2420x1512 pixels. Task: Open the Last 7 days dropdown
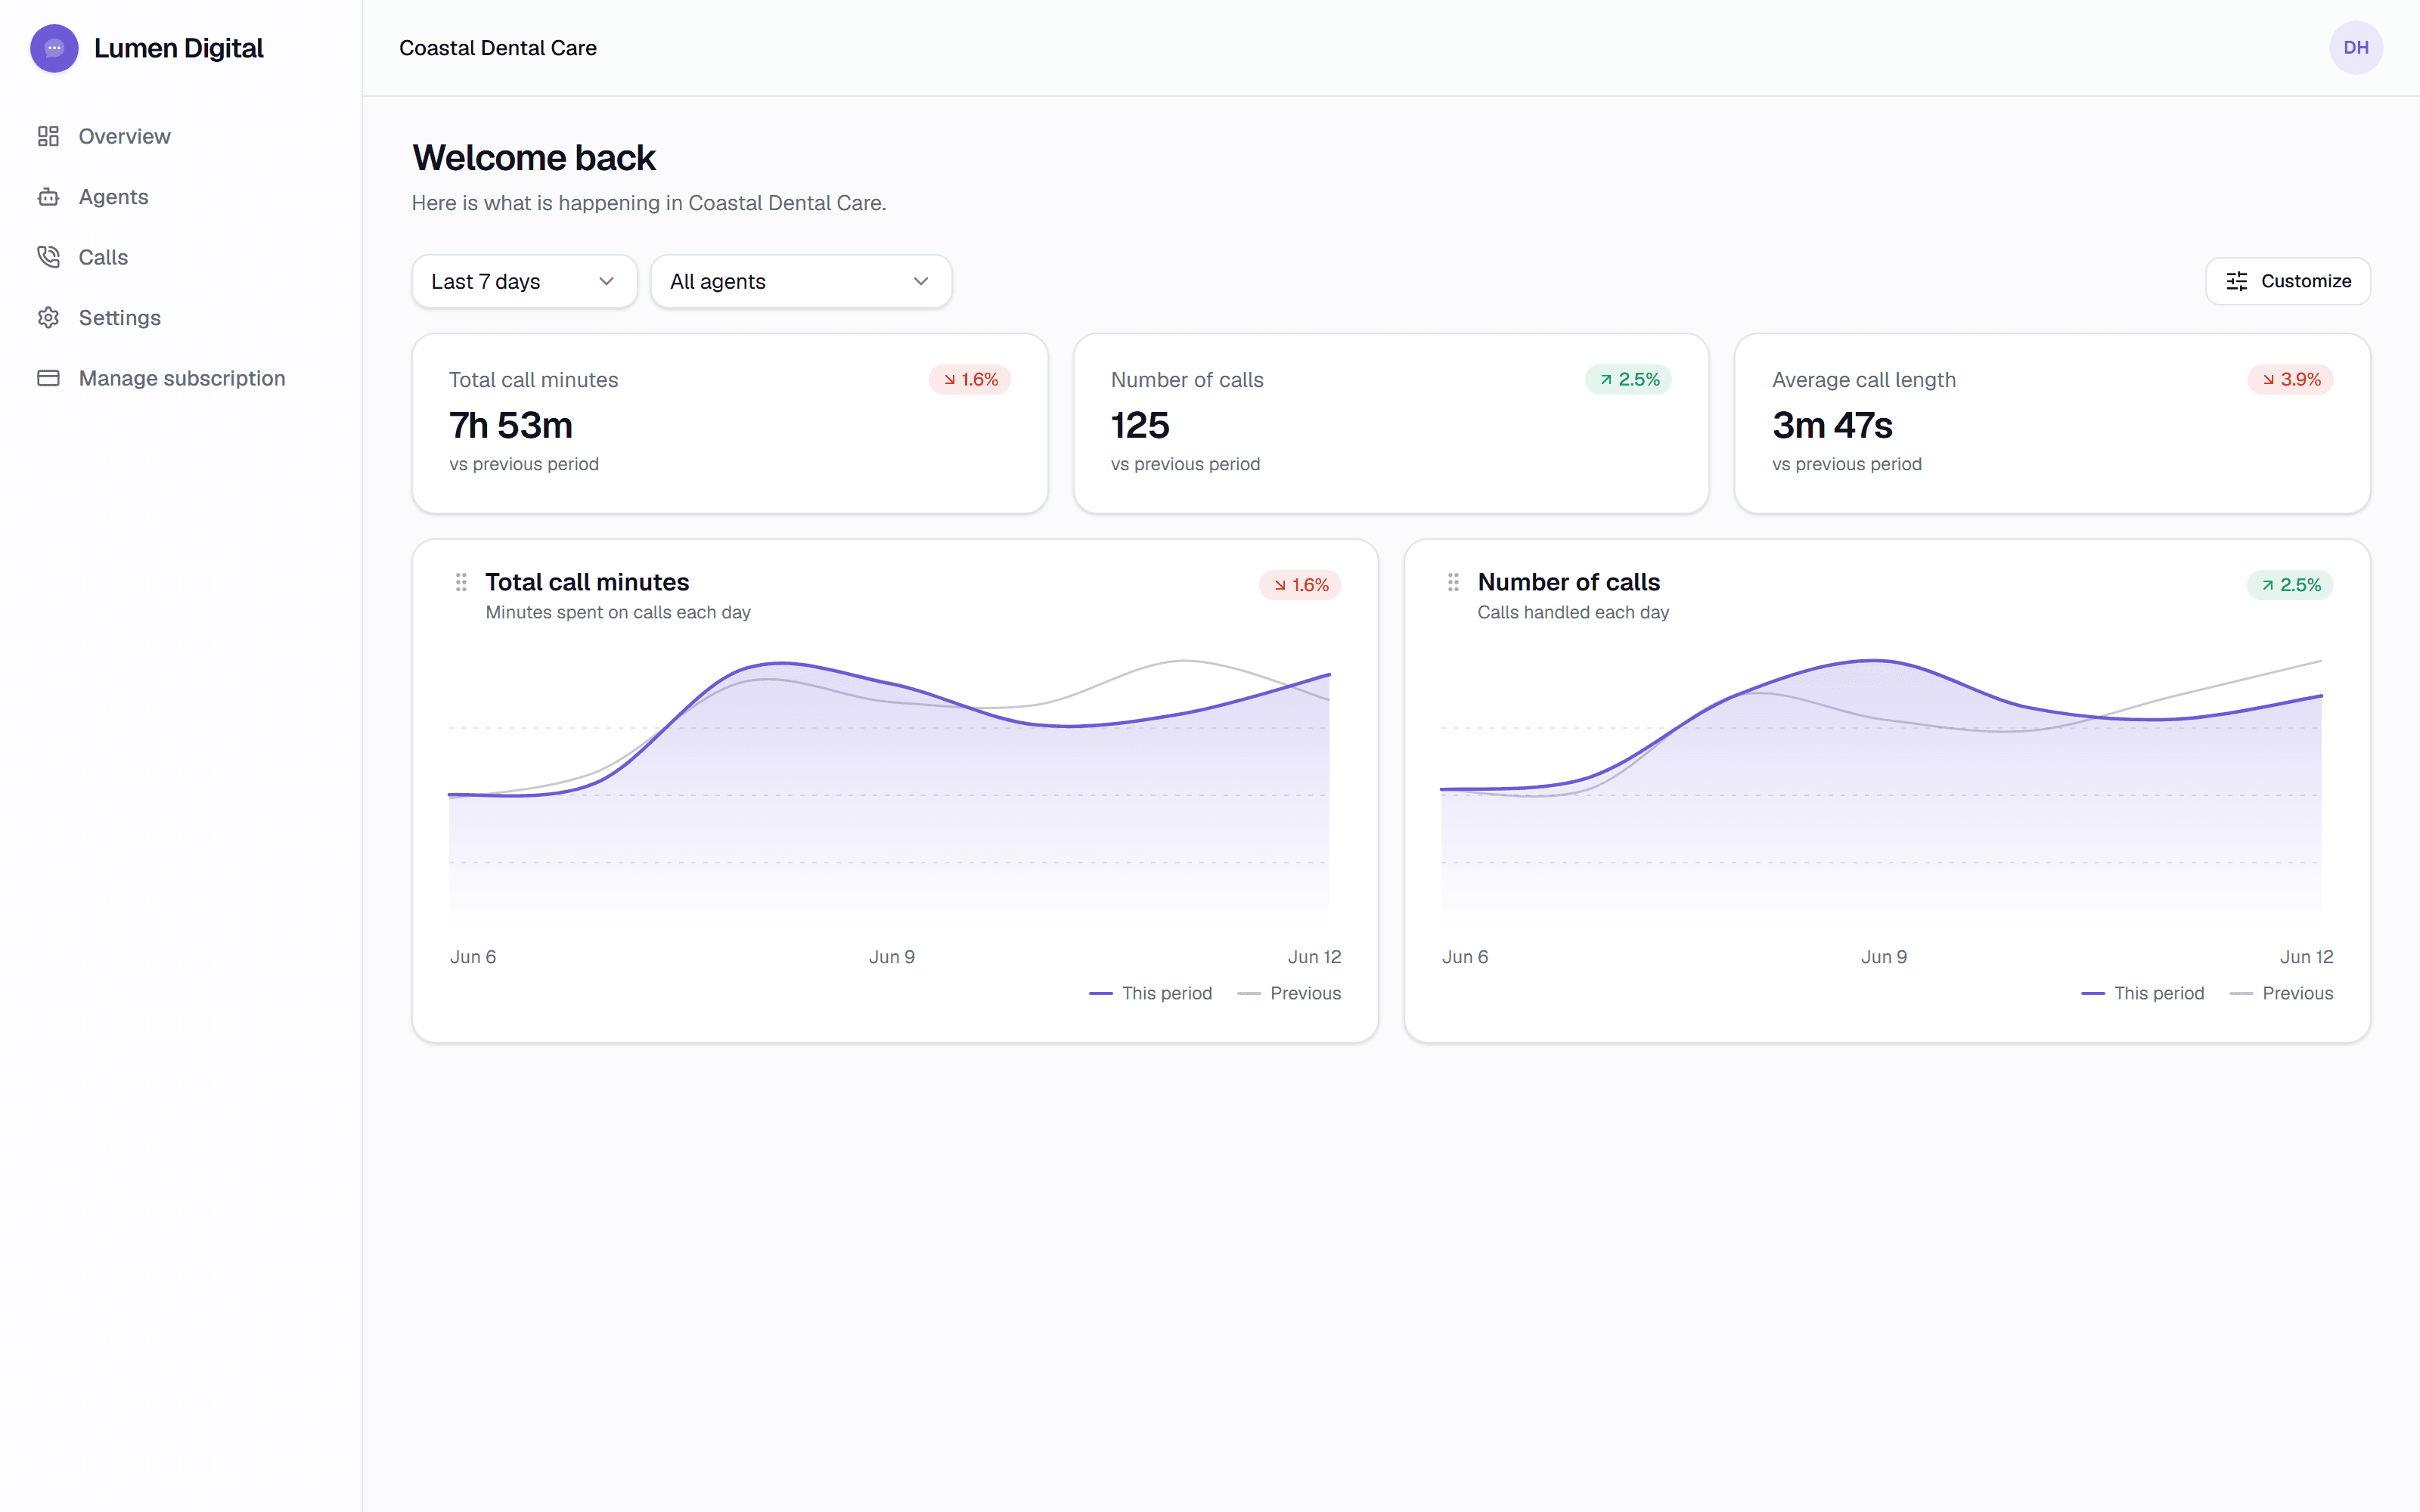pos(524,282)
